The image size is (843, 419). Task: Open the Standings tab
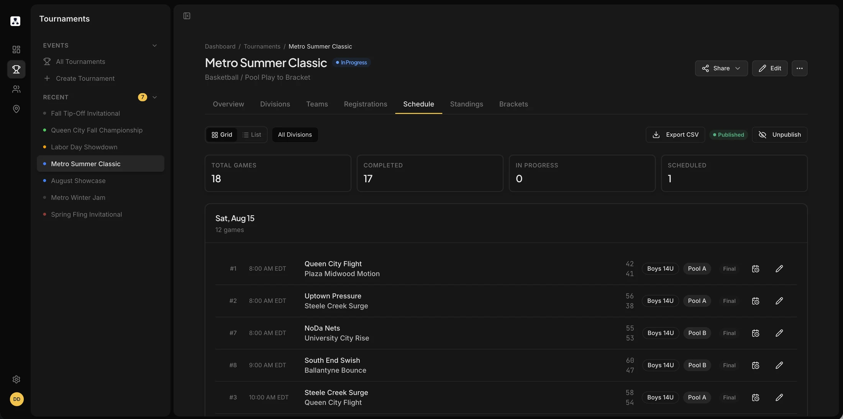[466, 104]
